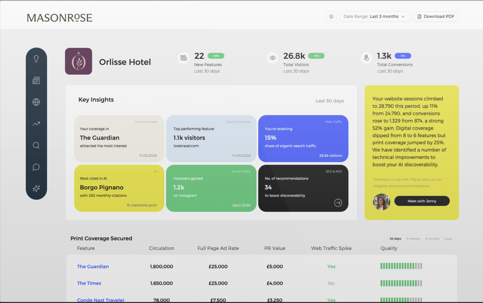Open the lightbulb insights sidebar icon
Image resolution: width=483 pixels, height=303 pixels.
pyautogui.click(x=36, y=59)
